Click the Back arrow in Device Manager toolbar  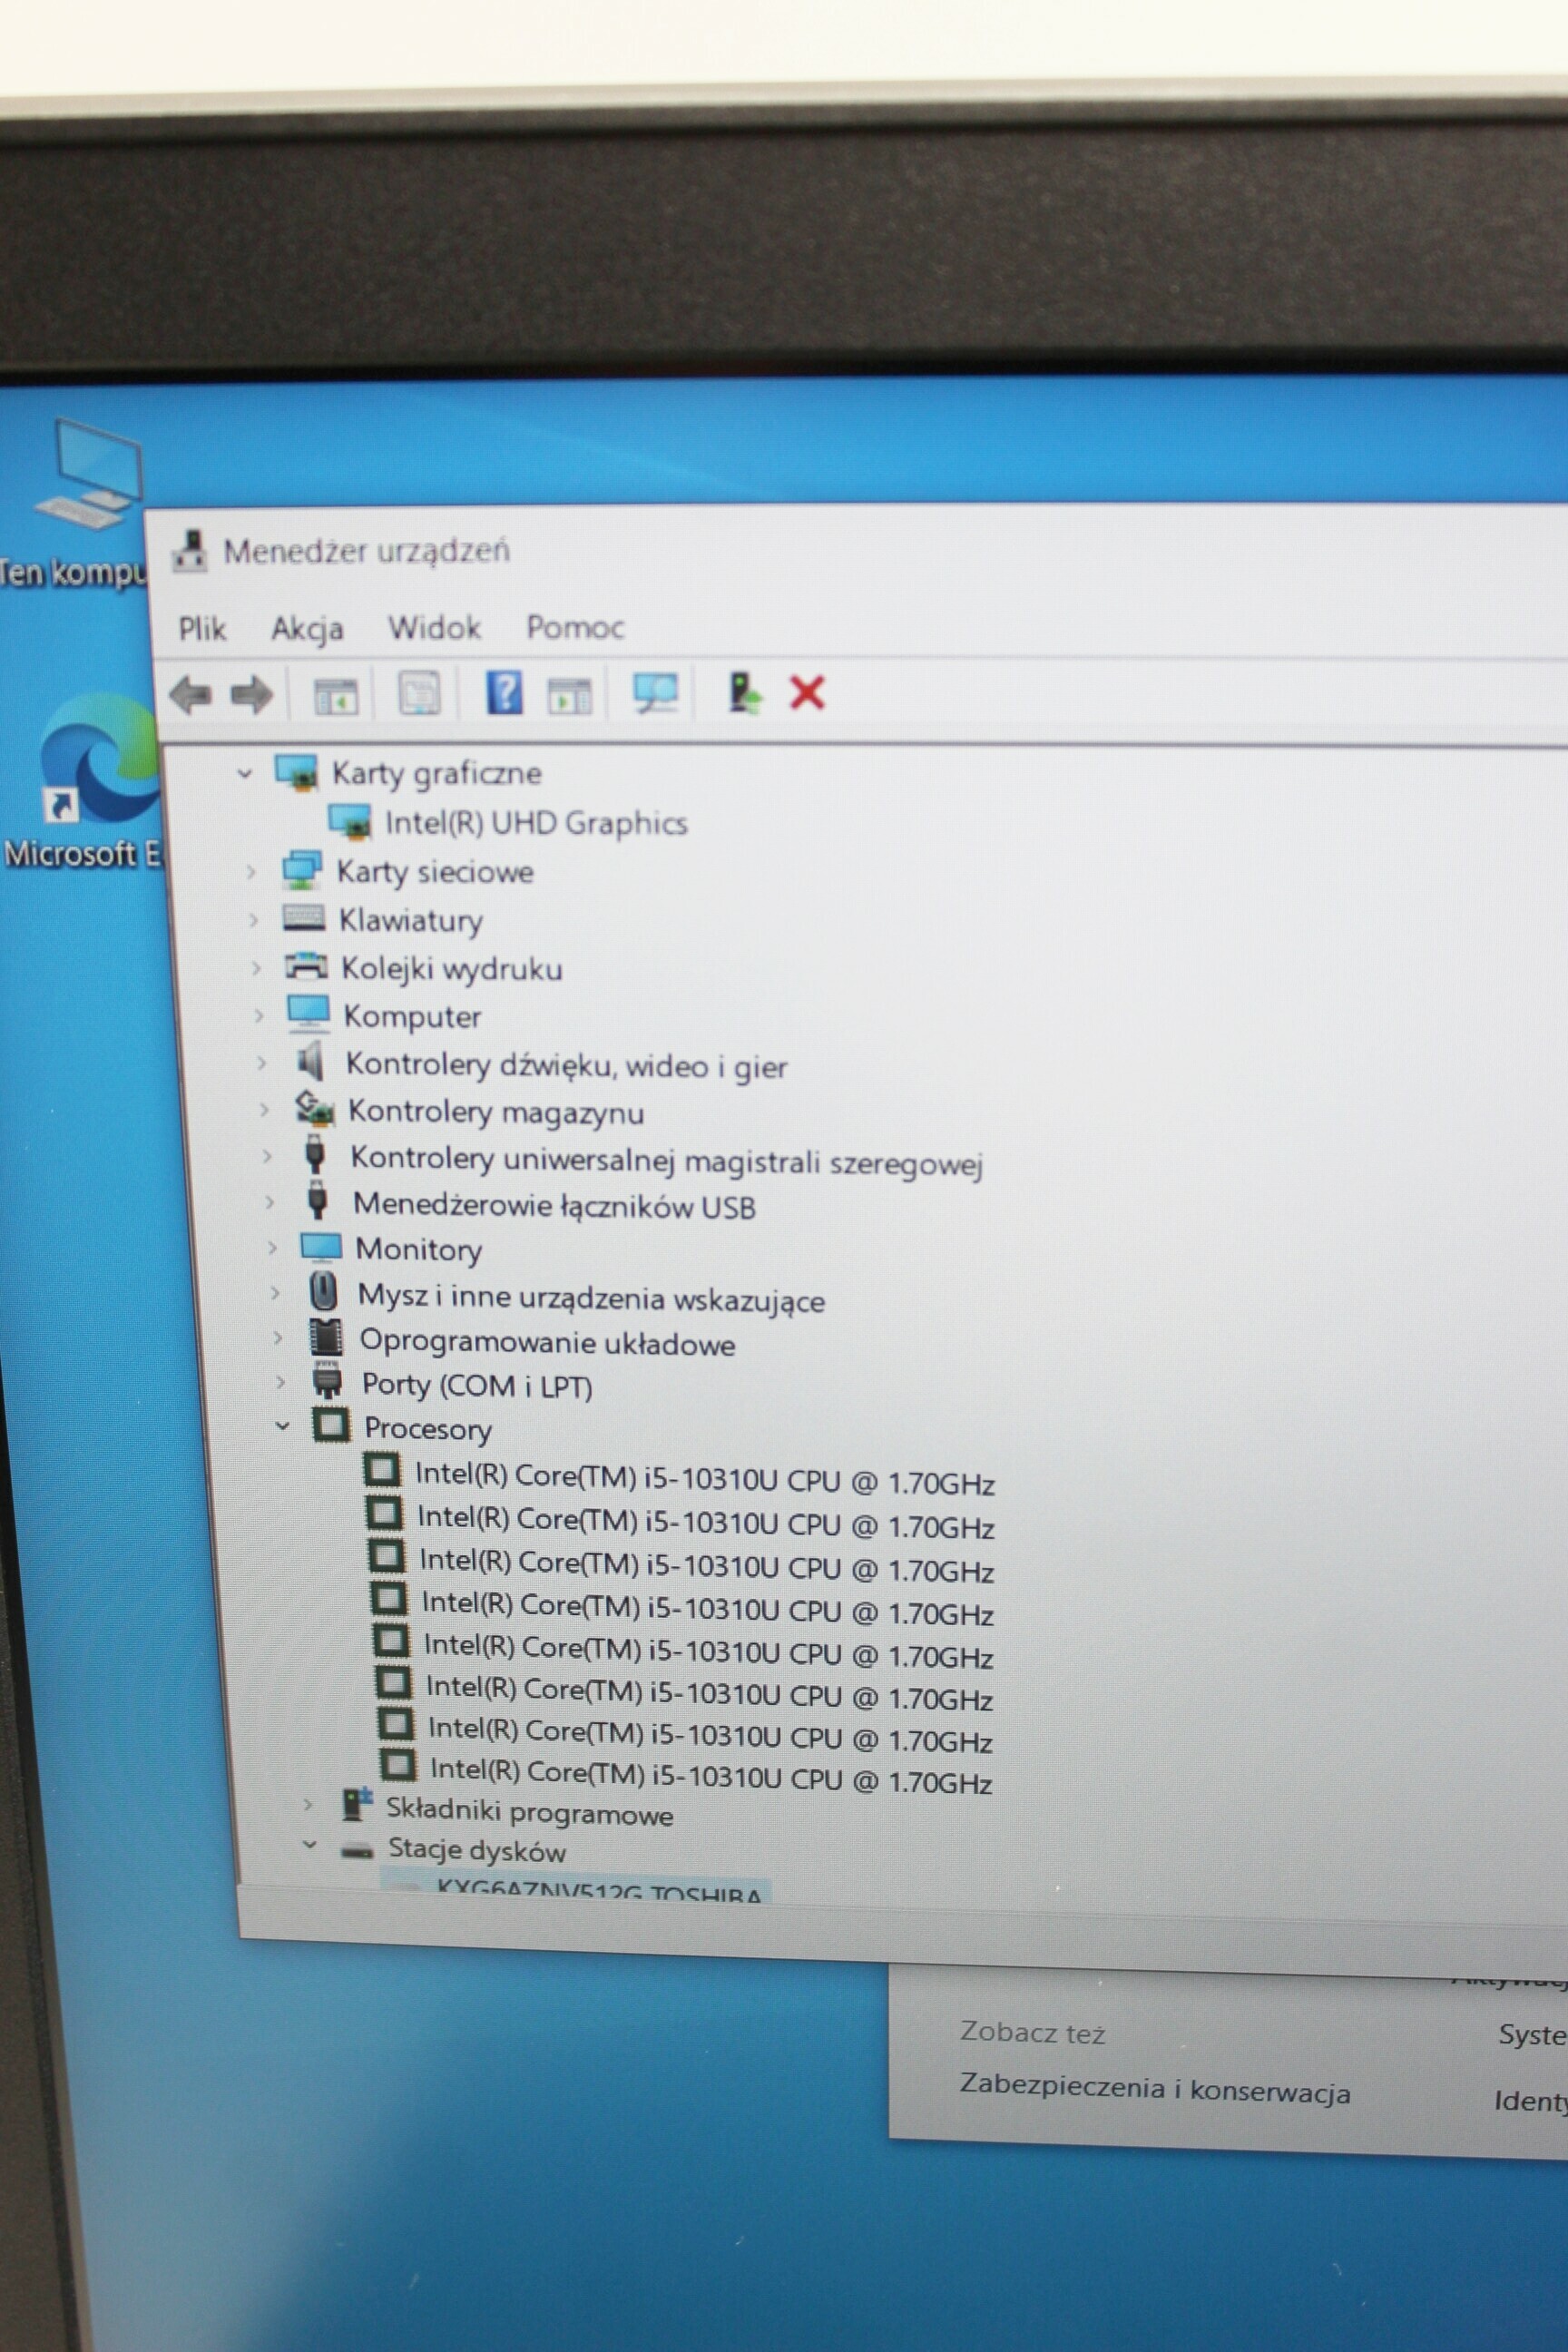point(190,694)
